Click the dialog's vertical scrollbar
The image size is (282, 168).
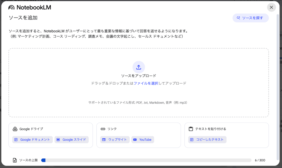click(x=277, y=82)
